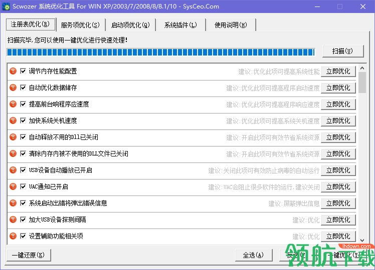Open the 使用说明(H) tab
Screen dimensions: 375x270
(x=231, y=25)
